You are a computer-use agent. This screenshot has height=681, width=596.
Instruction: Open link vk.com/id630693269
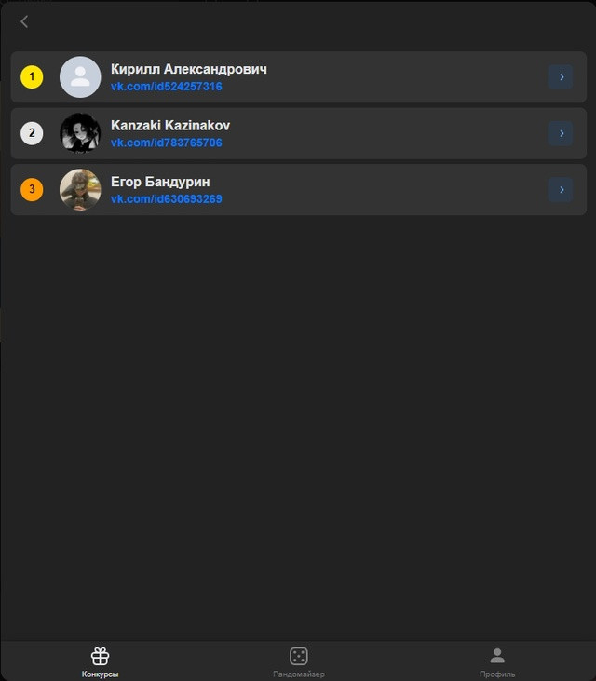(167, 199)
